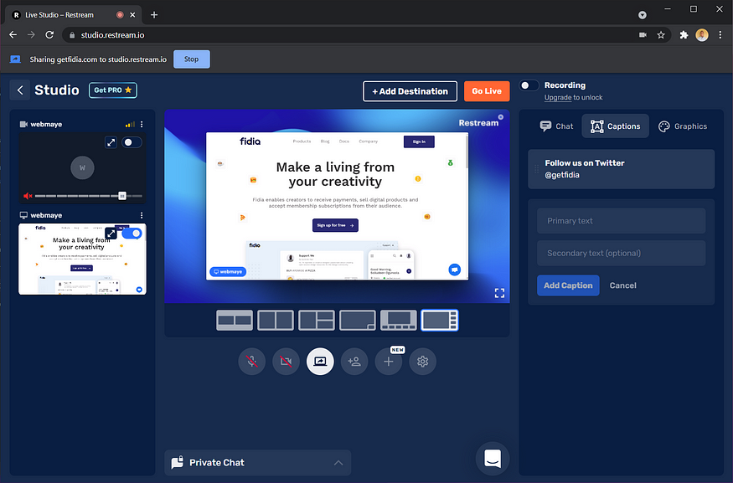733x483 pixels.
Task: Click the Secondary text field
Action: 621,253
